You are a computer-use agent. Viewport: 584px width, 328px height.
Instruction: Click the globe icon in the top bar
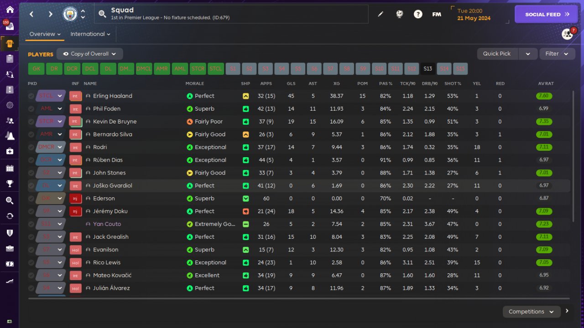click(x=399, y=14)
